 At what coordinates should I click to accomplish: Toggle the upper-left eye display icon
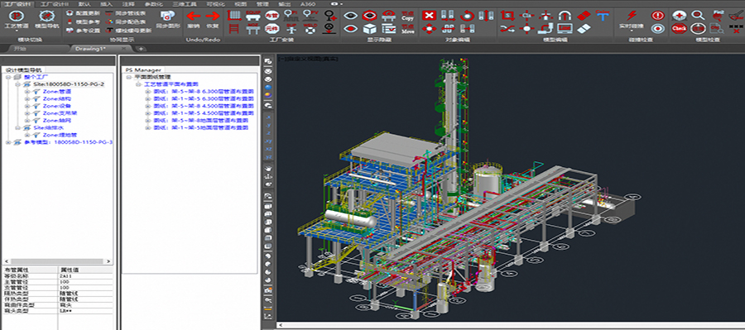tap(350, 16)
